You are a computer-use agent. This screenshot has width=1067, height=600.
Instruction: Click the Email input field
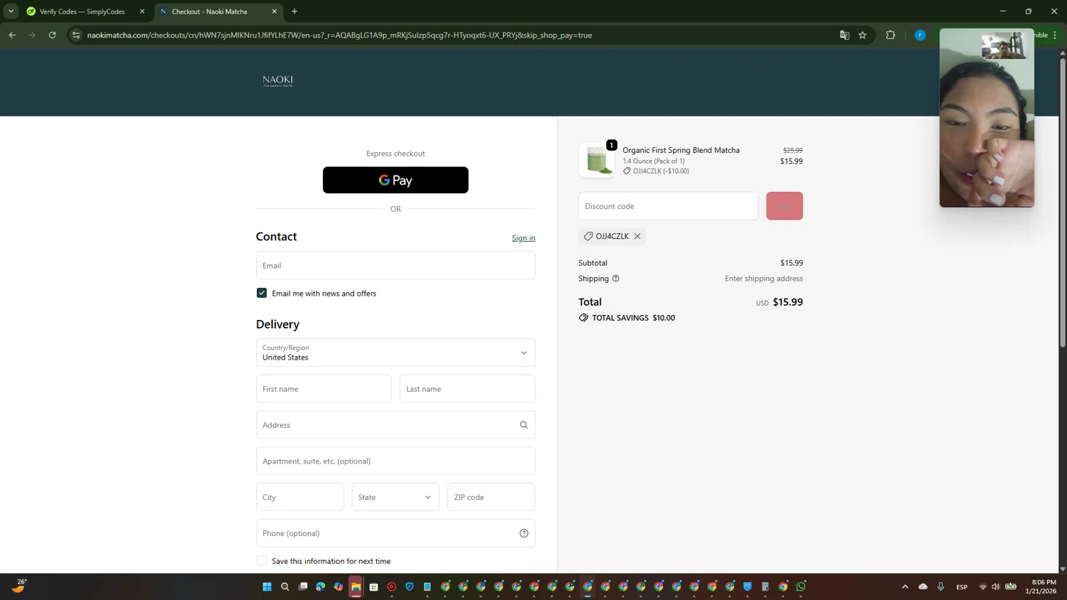click(x=396, y=265)
